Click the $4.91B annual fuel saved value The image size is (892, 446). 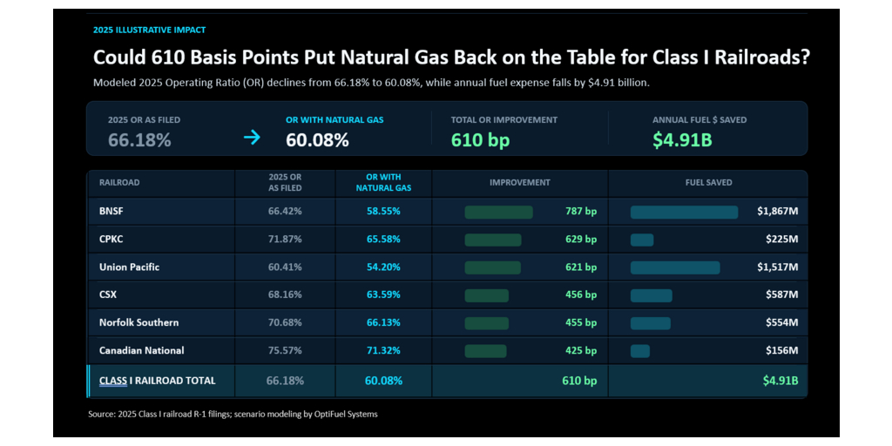[x=682, y=140]
